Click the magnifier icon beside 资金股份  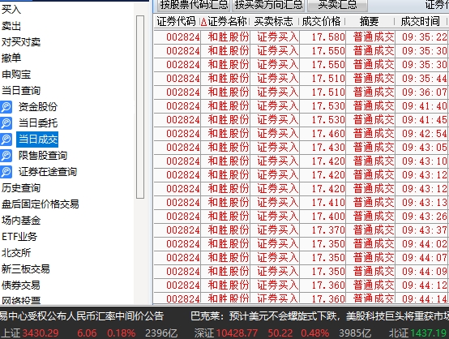pyautogui.click(x=6, y=107)
